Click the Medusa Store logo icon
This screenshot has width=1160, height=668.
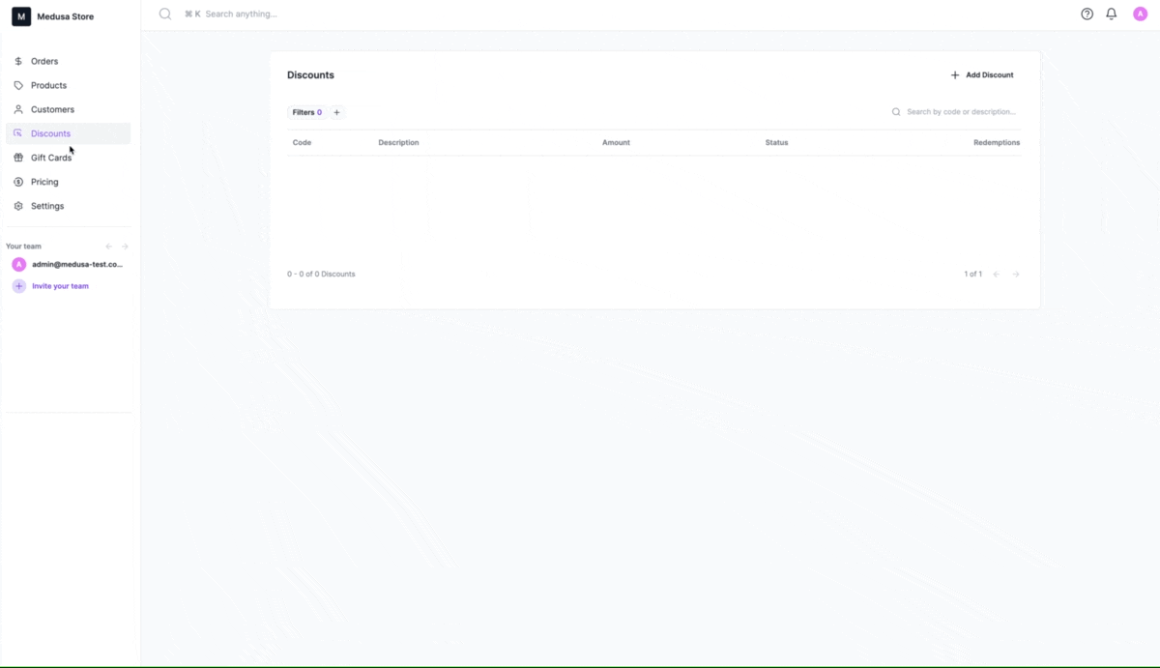pos(21,16)
